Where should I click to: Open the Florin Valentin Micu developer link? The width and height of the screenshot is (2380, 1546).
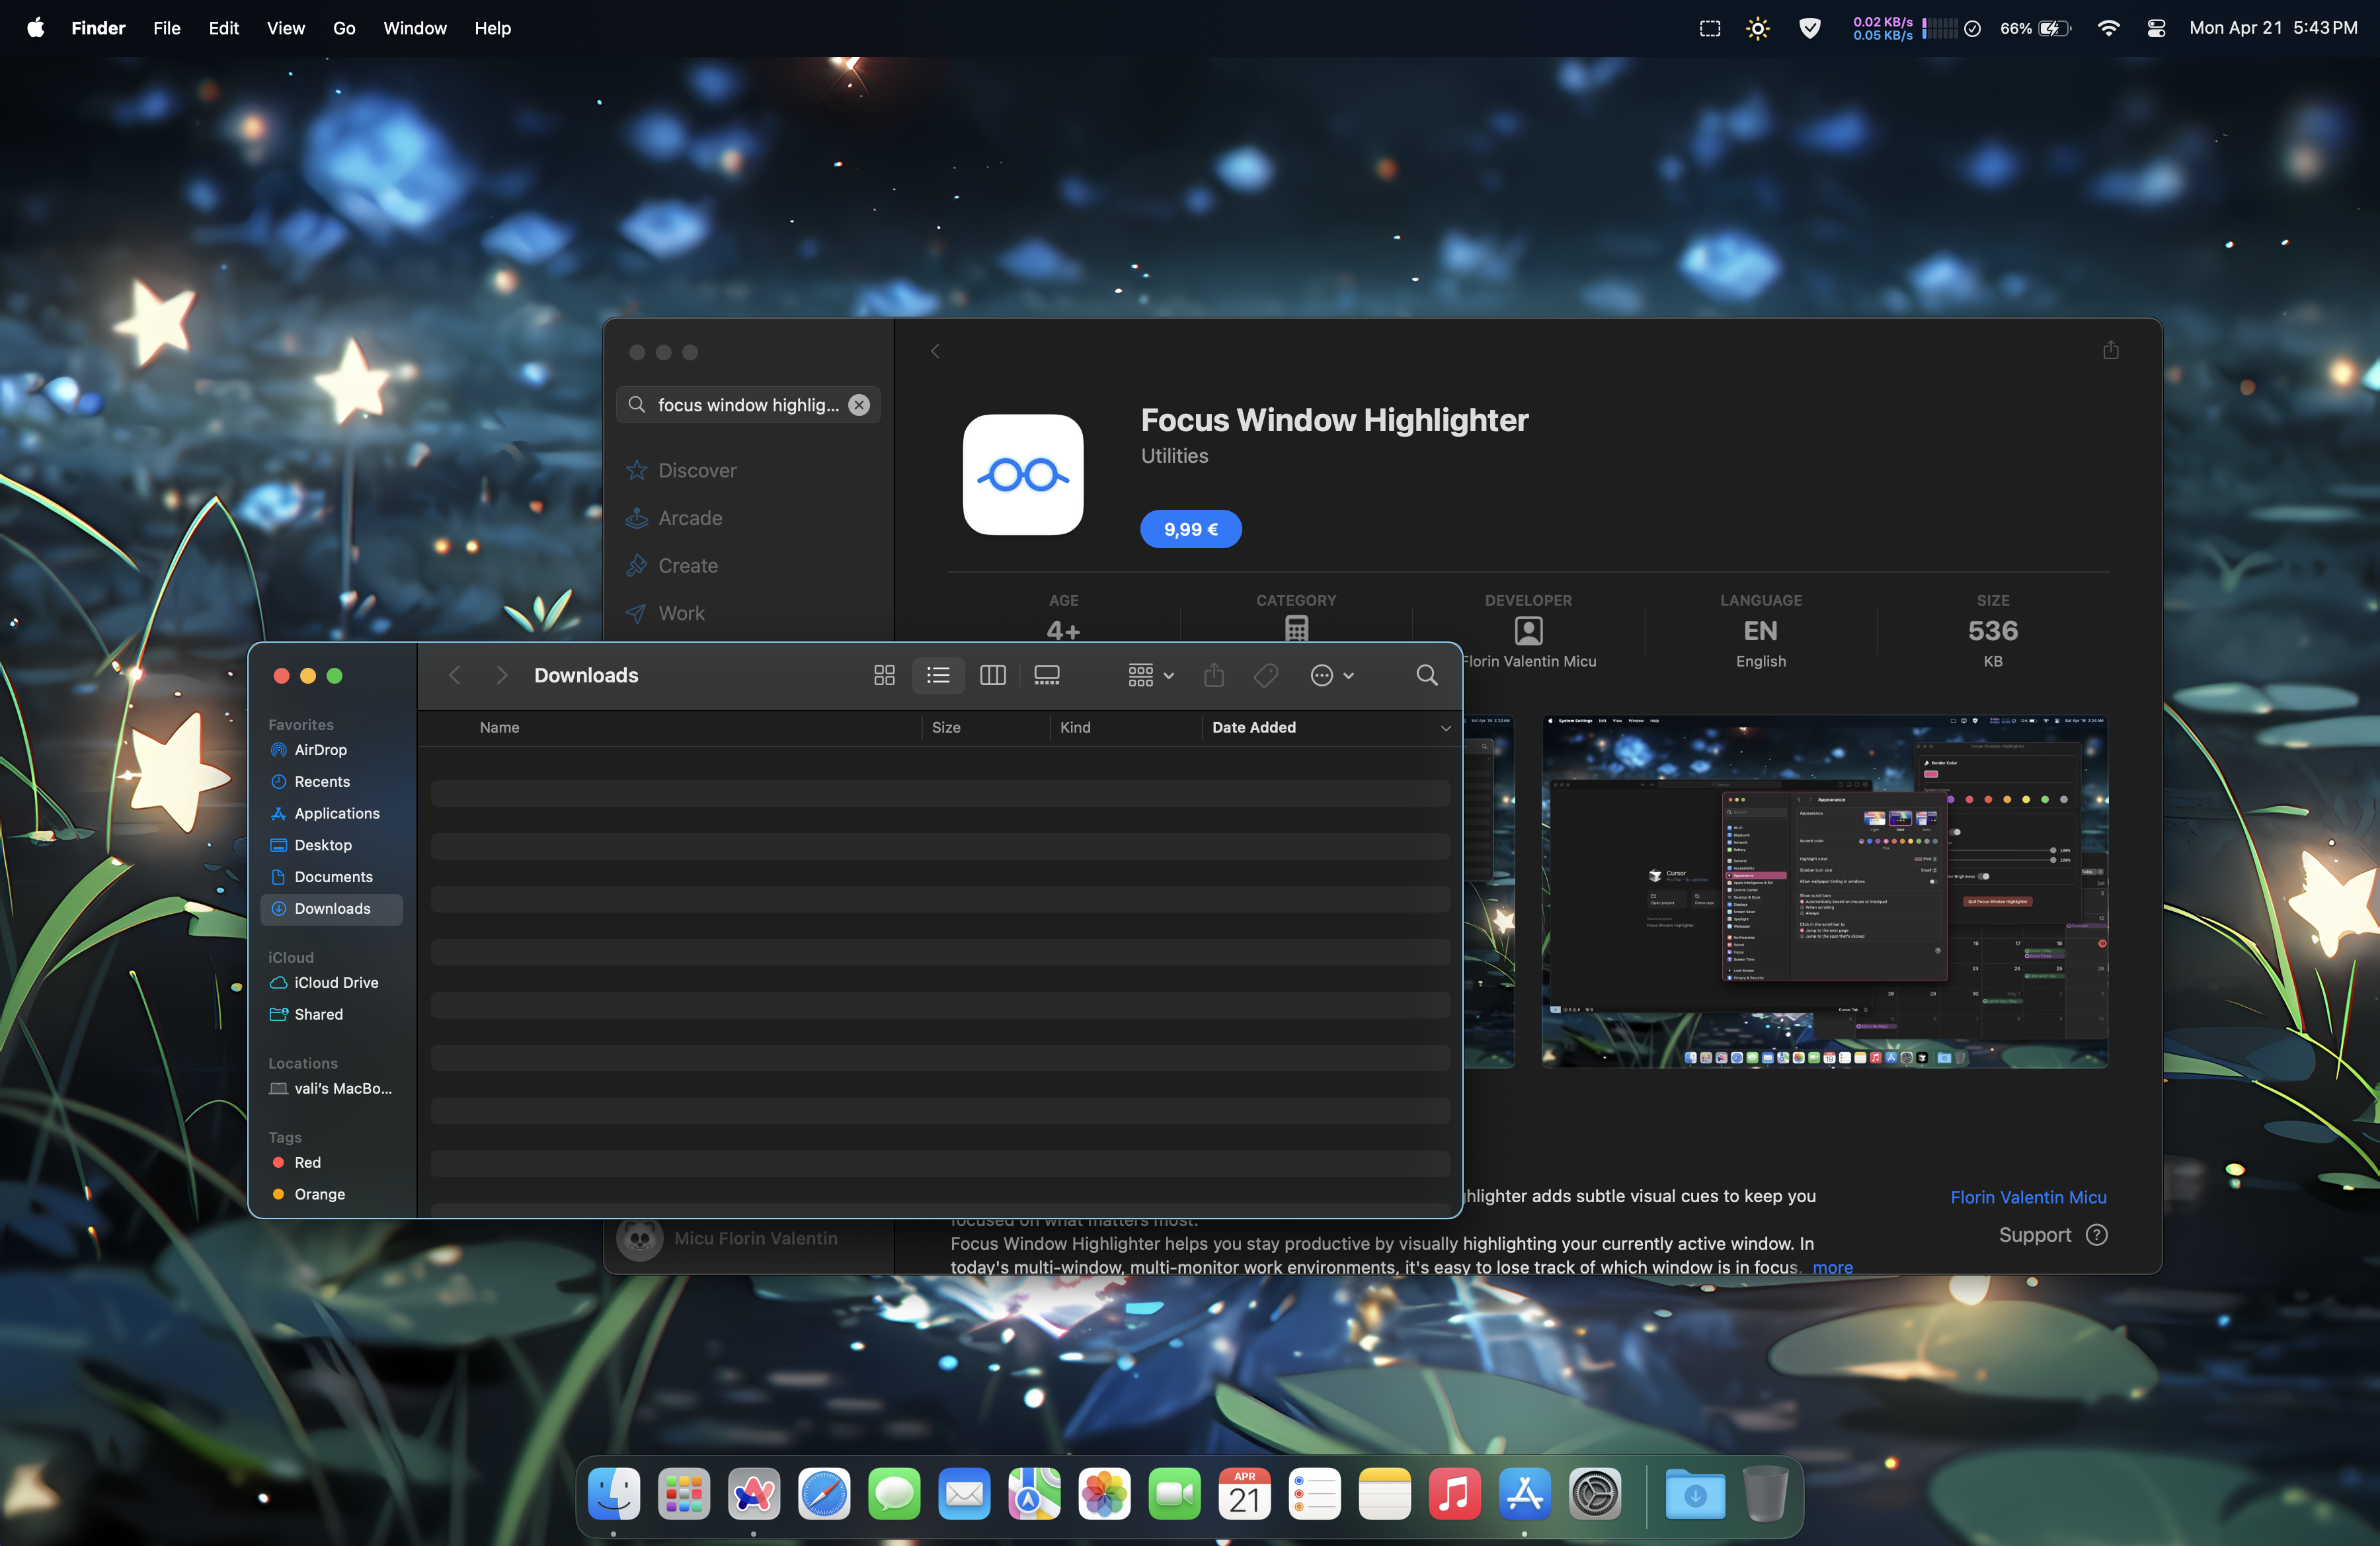coord(2028,1198)
